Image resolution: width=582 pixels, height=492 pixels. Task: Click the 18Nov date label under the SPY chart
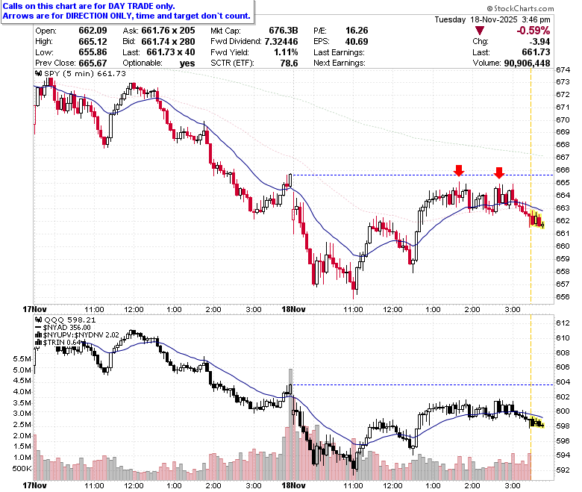(x=293, y=309)
